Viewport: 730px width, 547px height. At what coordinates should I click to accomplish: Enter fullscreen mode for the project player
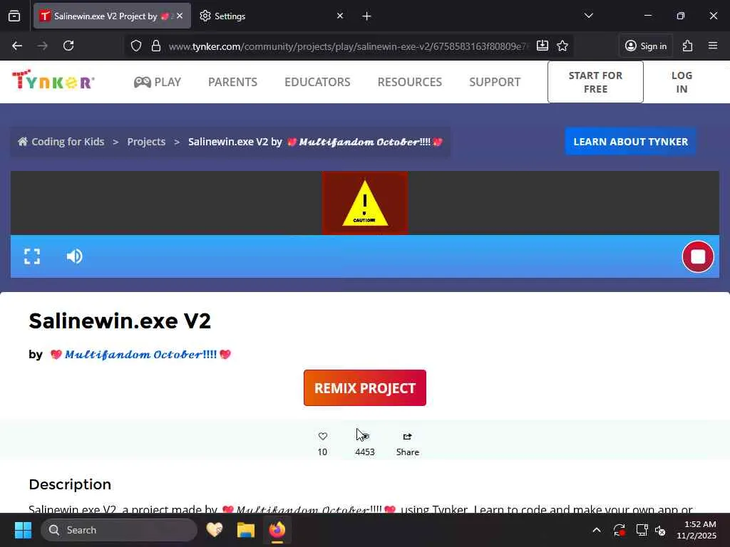click(32, 256)
